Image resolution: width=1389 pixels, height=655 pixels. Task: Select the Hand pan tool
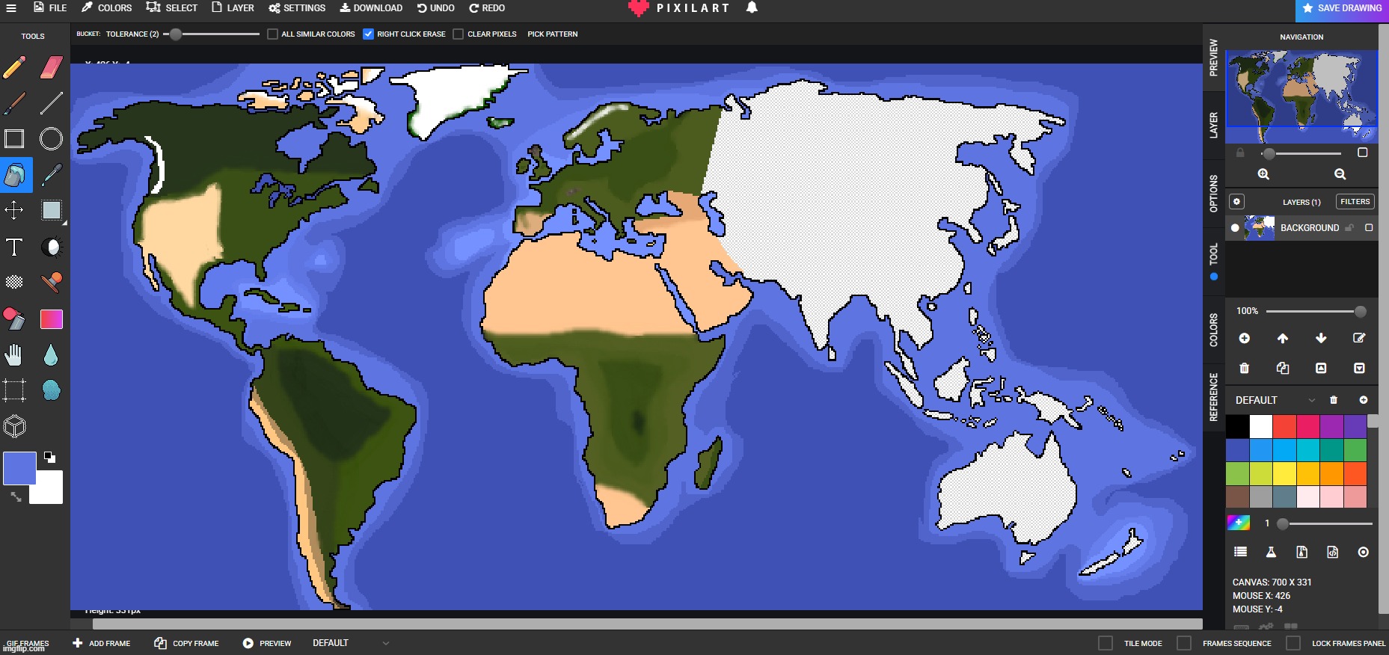tap(14, 355)
